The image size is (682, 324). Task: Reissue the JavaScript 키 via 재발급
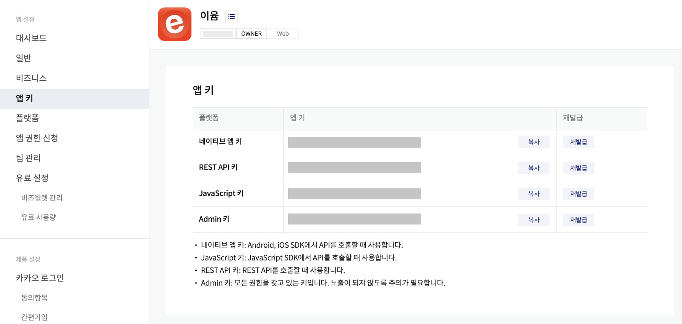[x=578, y=194]
